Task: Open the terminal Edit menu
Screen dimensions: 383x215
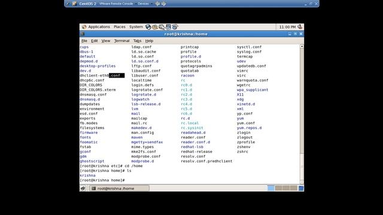Action: point(95,41)
